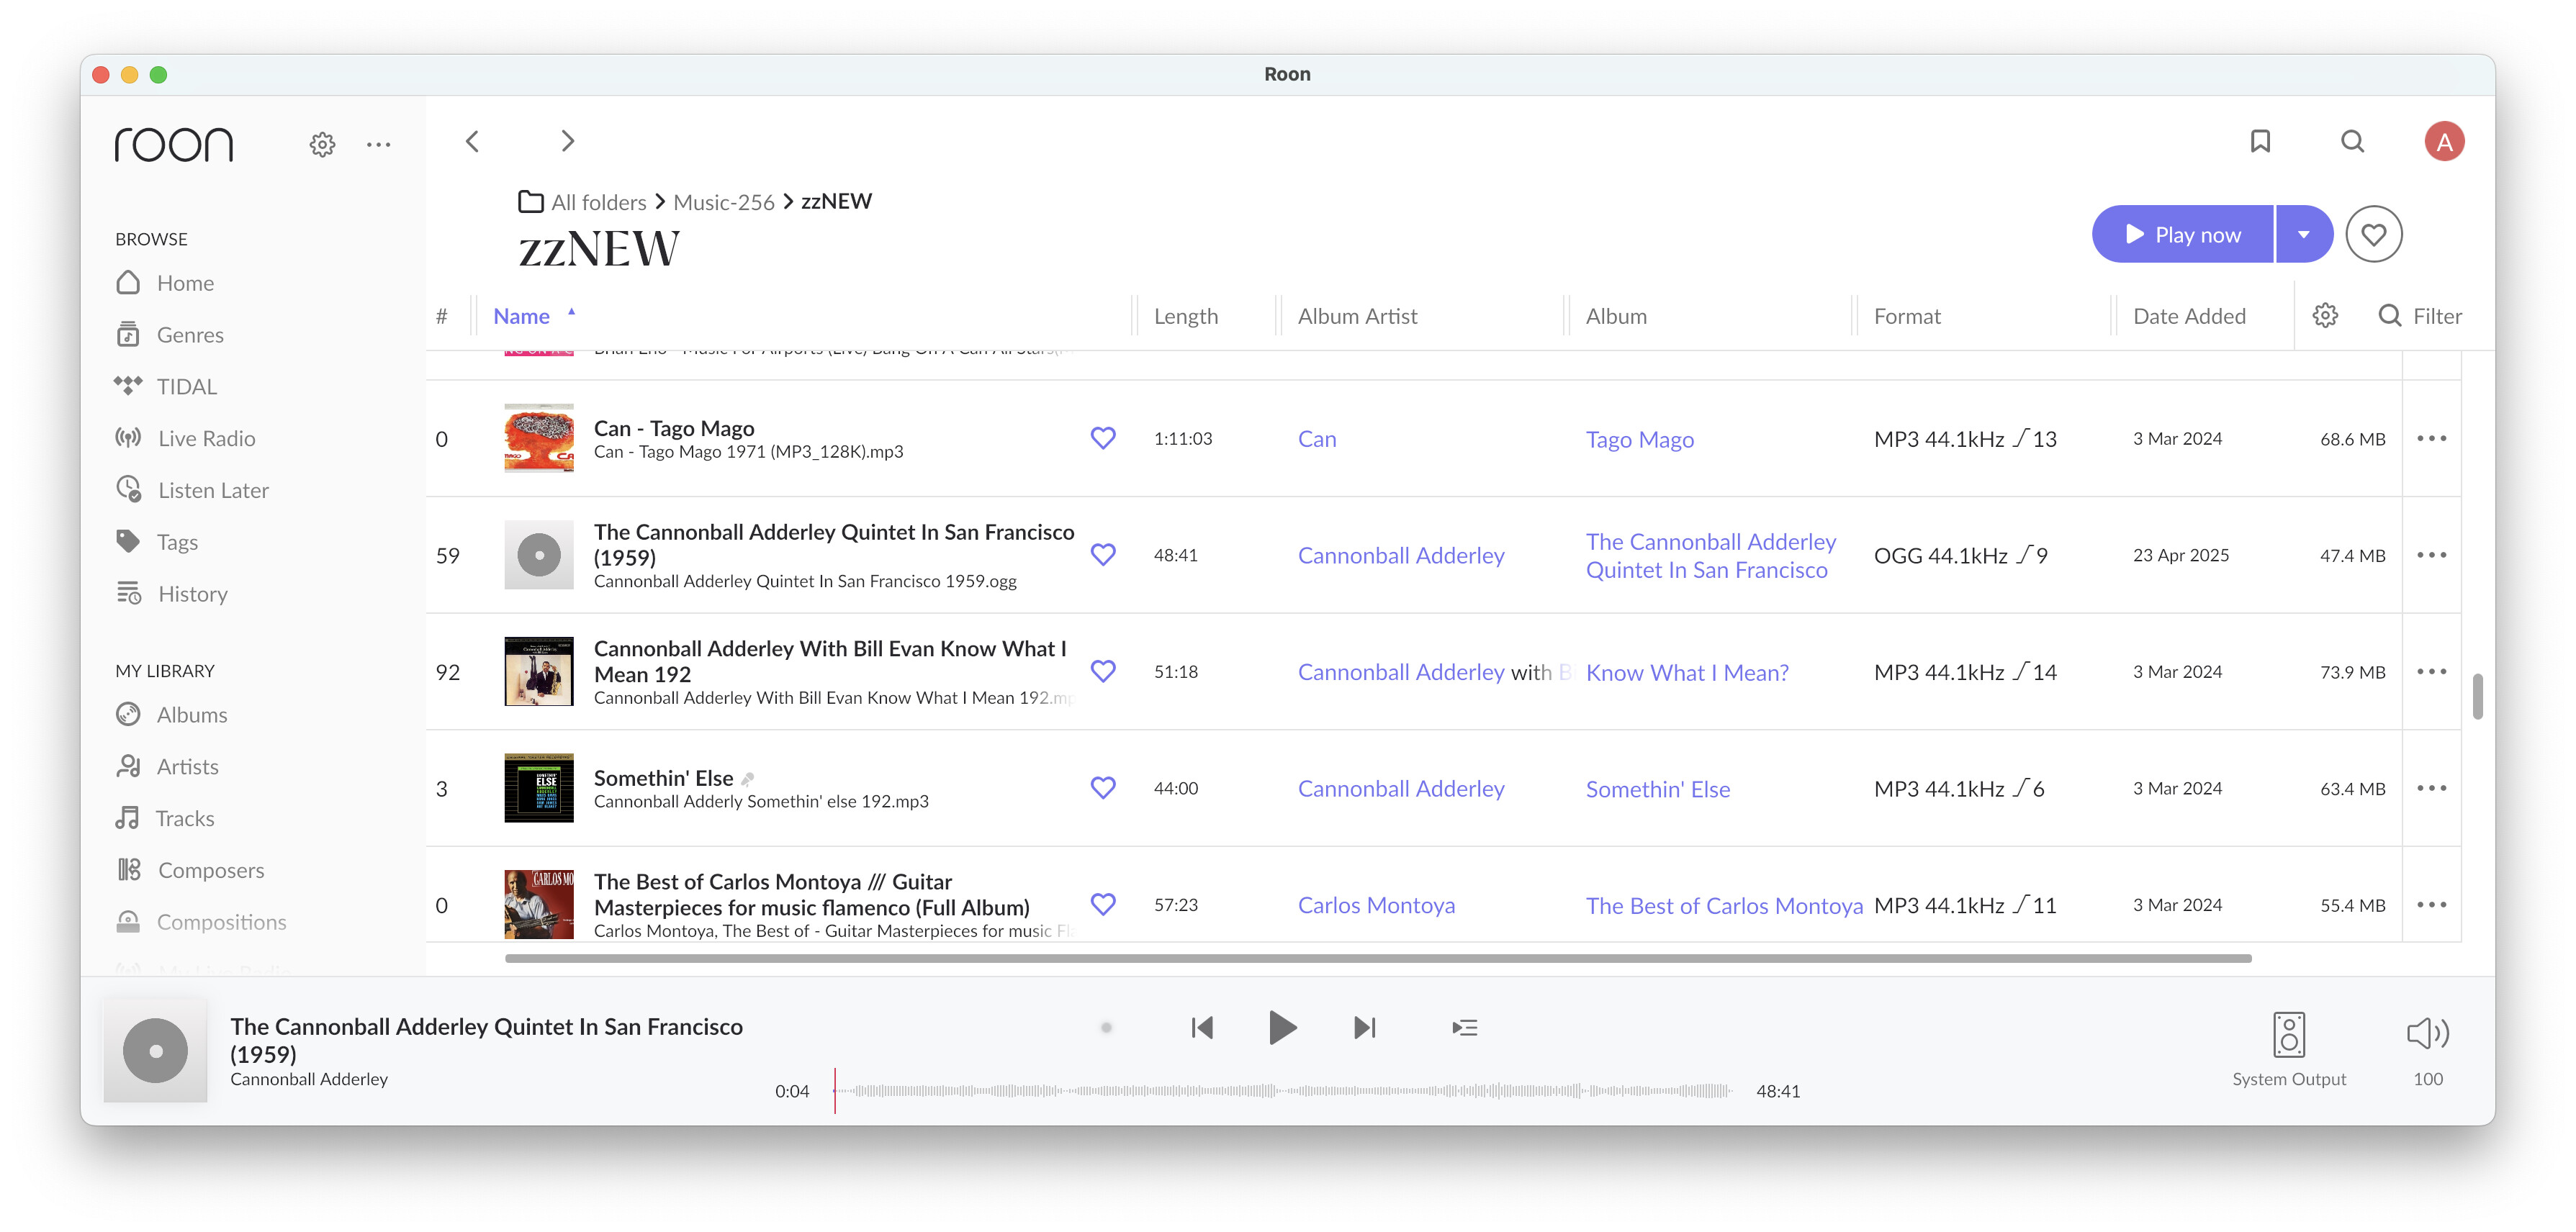Click the signal path dot in the player

[1106, 1028]
